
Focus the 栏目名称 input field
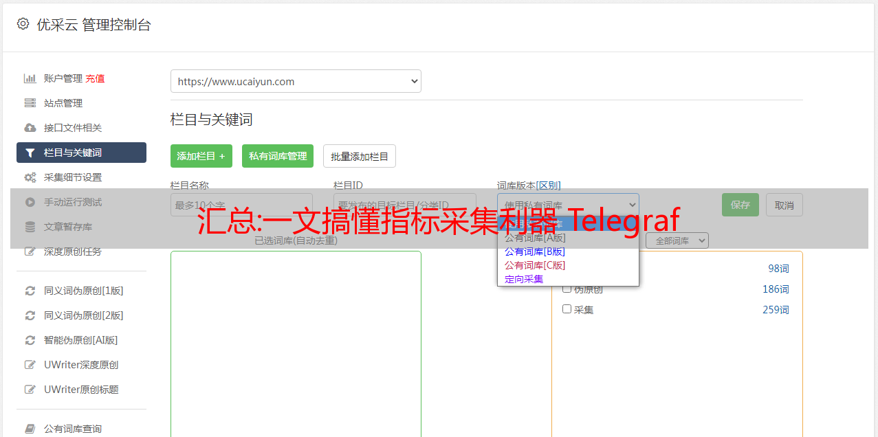[x=241, y=205]
